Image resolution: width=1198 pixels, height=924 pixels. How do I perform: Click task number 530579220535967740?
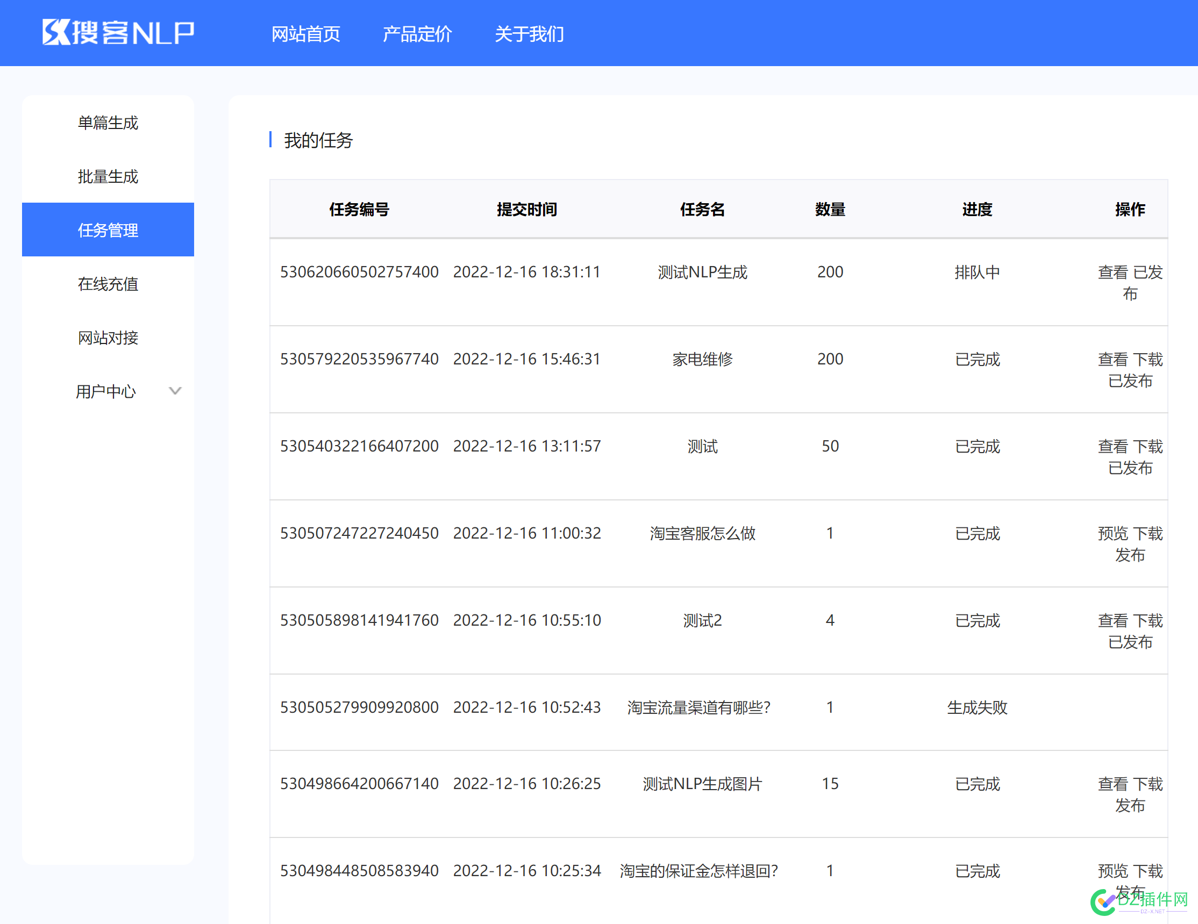[359, 359]
